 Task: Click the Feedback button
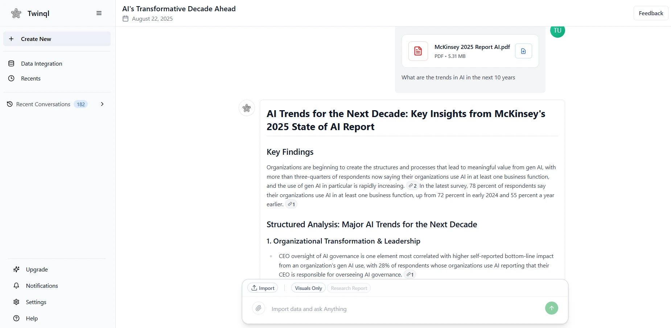coord(650,13)
